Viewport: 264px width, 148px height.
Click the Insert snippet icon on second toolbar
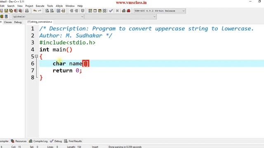click(x=2, y=16)
